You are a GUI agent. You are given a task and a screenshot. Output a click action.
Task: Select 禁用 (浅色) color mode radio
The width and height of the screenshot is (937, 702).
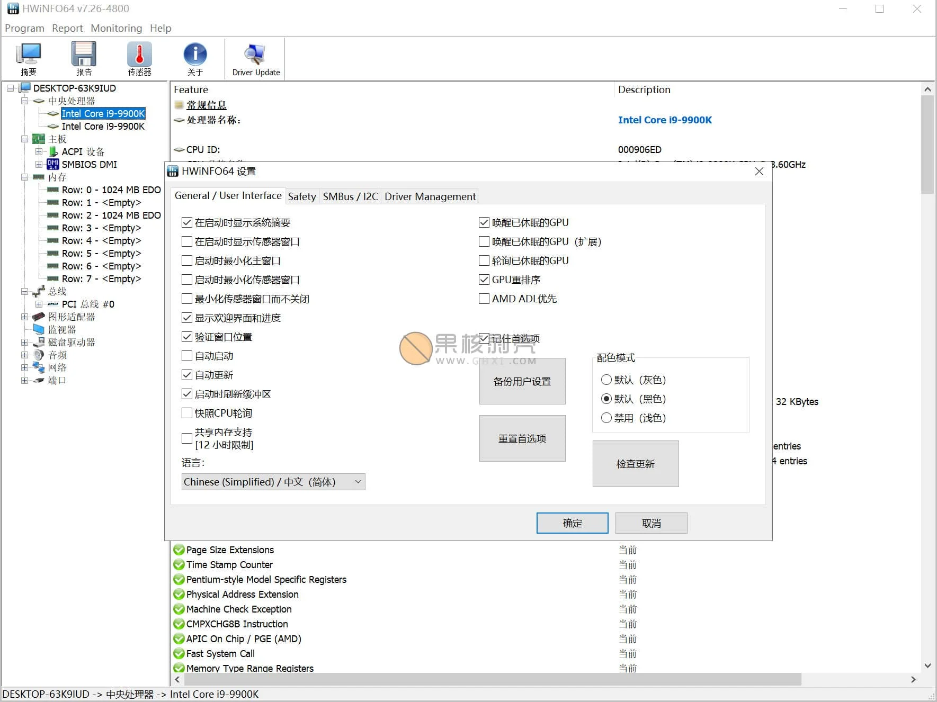(x=606, y=418)
